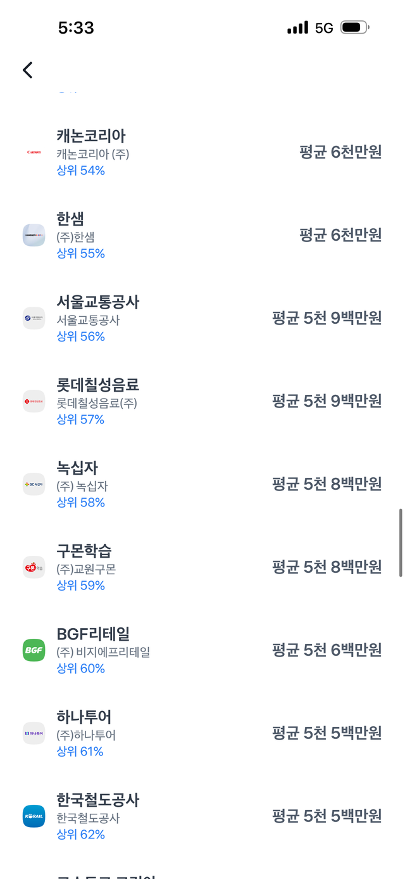Click the vertical scrollbar handle
The width and height of the screenshot is (405, 879).
(400, 542)
